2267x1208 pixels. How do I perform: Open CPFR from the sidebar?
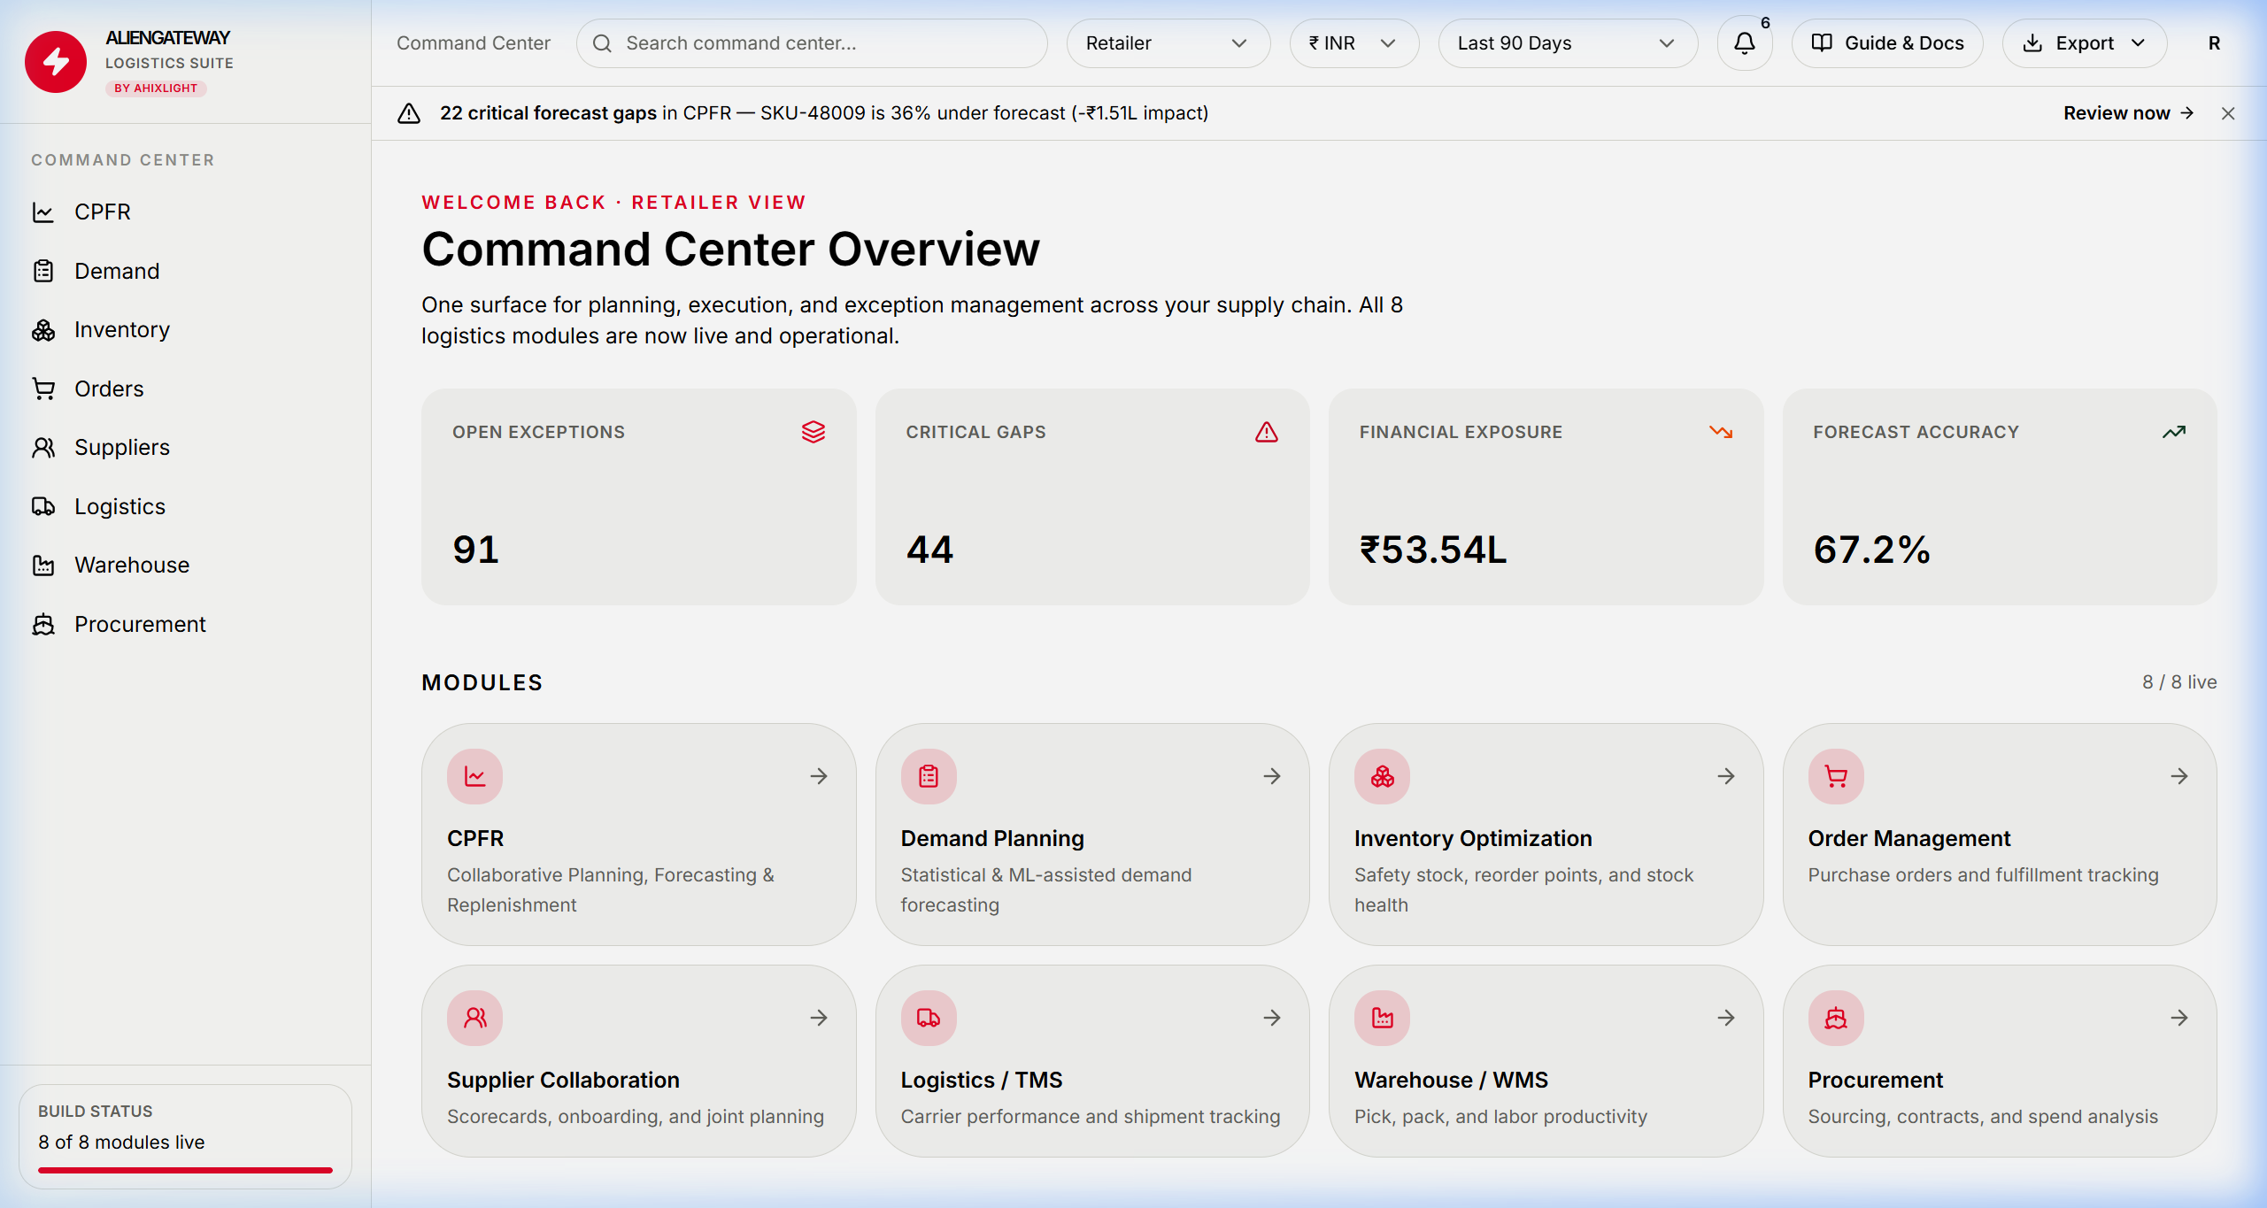click(x=186, y=212)
